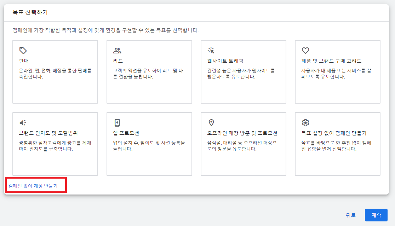Pick the 웹사이트 트래픽 goal card
This screenshot has width=395, height=226.
[243, 71]
